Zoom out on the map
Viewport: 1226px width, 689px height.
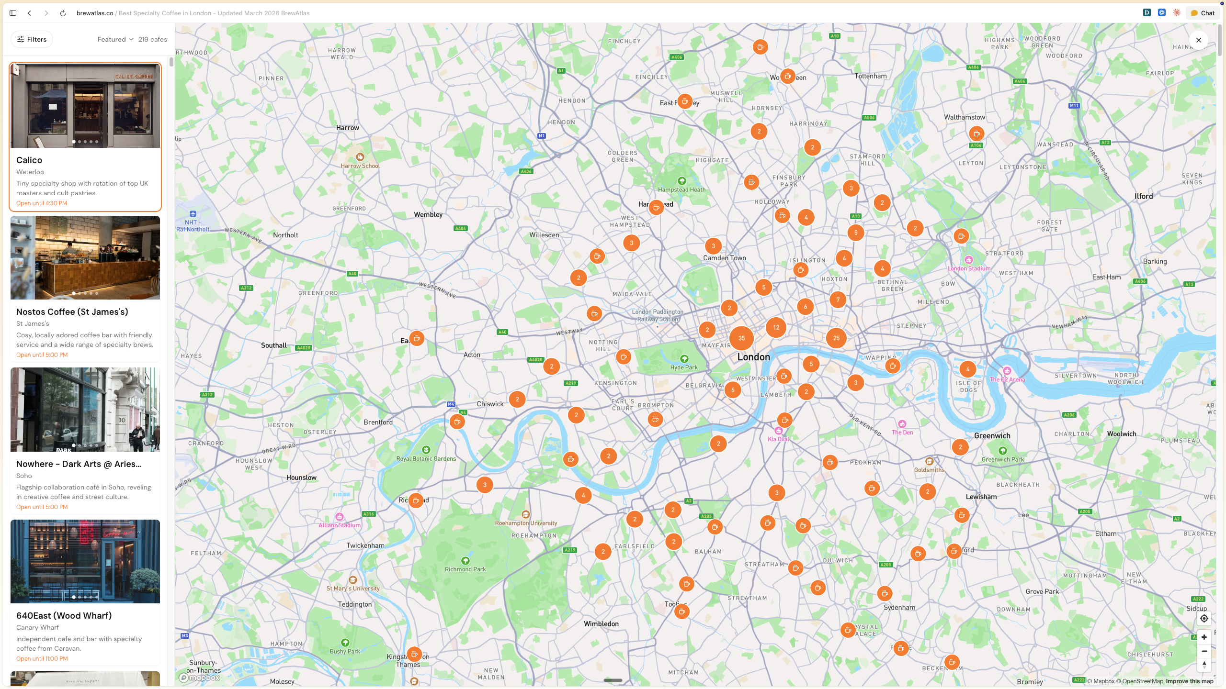(x=1204, y=651)
